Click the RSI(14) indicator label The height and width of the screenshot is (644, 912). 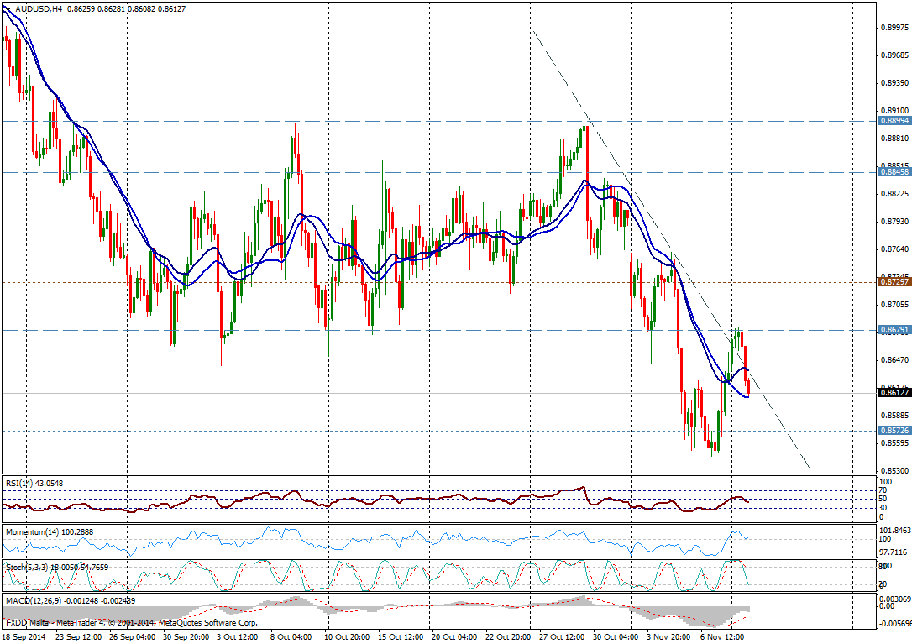(34, 483)
